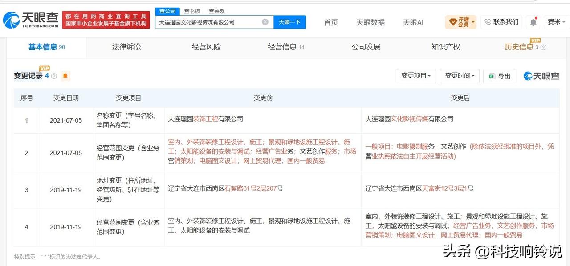570x266 pixels.
Task: Click the help question mark beside 变更记录
Action: click(x=54, y=76)
